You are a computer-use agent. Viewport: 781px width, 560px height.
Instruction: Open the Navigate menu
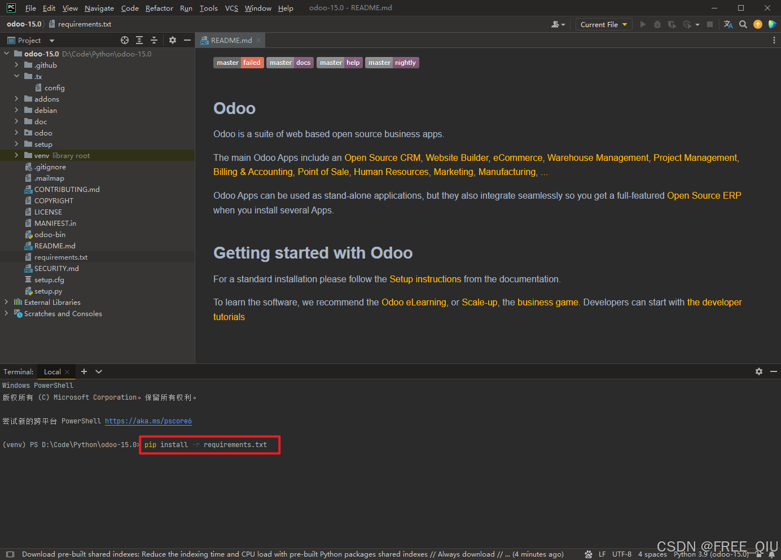click(x=99, y=8)
